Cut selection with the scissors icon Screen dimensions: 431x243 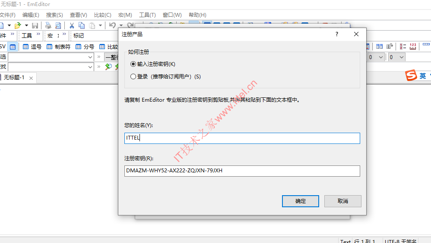tap(72, 25)
